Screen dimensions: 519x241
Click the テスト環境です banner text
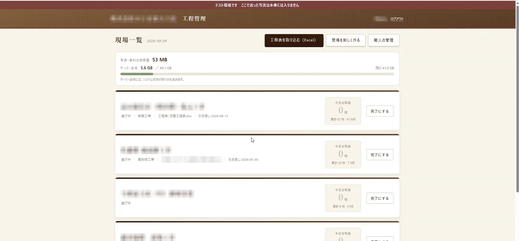click(x=257, y=5)
